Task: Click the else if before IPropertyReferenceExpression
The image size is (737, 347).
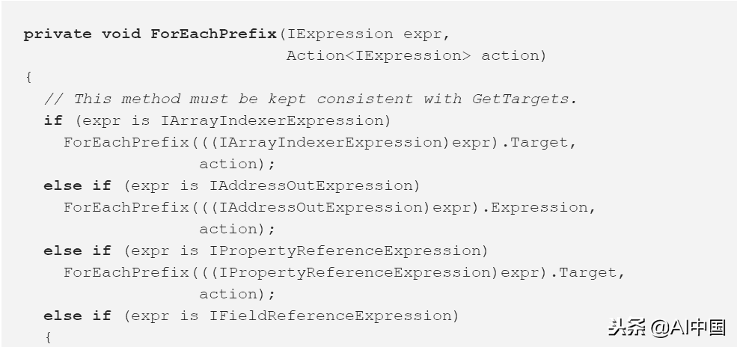Action: pos(77,251)
